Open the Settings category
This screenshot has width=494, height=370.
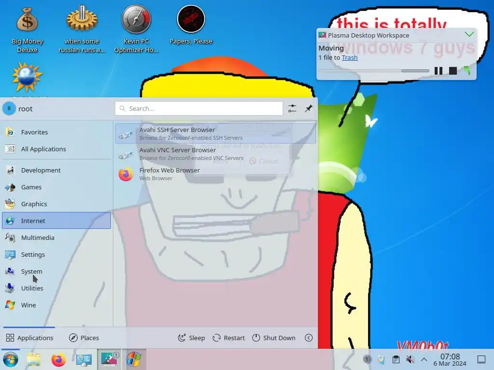click(56, 254)
